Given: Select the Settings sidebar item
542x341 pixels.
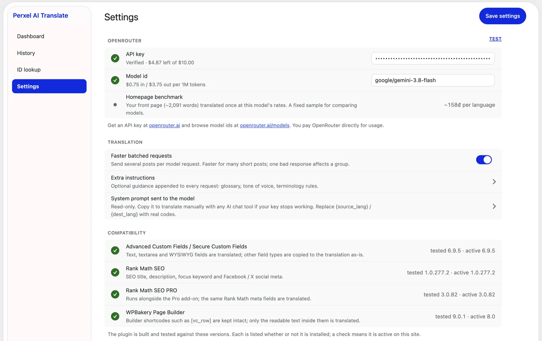Looking at the screenshot, I should point(49,86).
